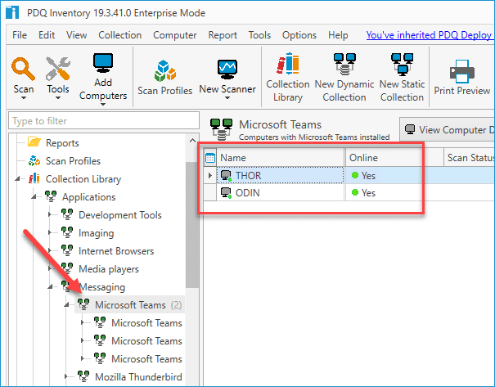Click the Type to filter field
This screenshot has height=387, width=495.
(x=104, y=120)
